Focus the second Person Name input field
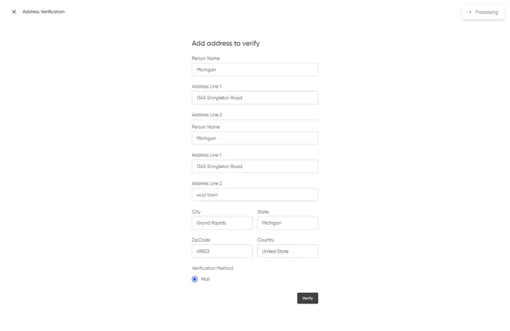510x331 pixels. [254, 138]
